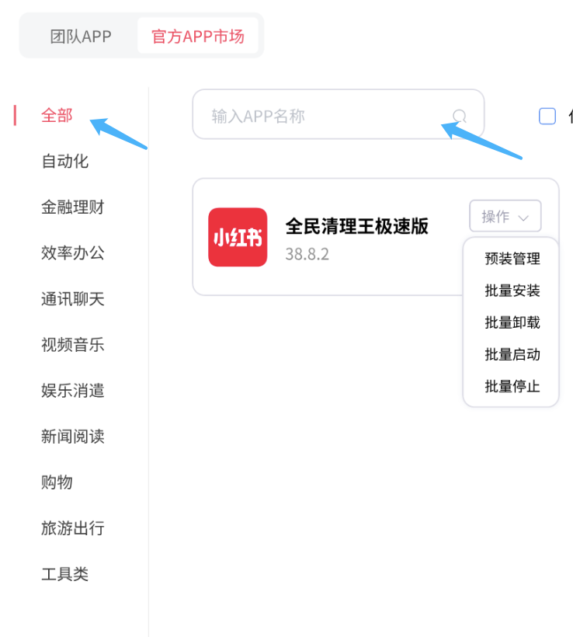Choose 预装管理 from the menu
Viewport: 573px width, 637px height.
tap(512, 259)
